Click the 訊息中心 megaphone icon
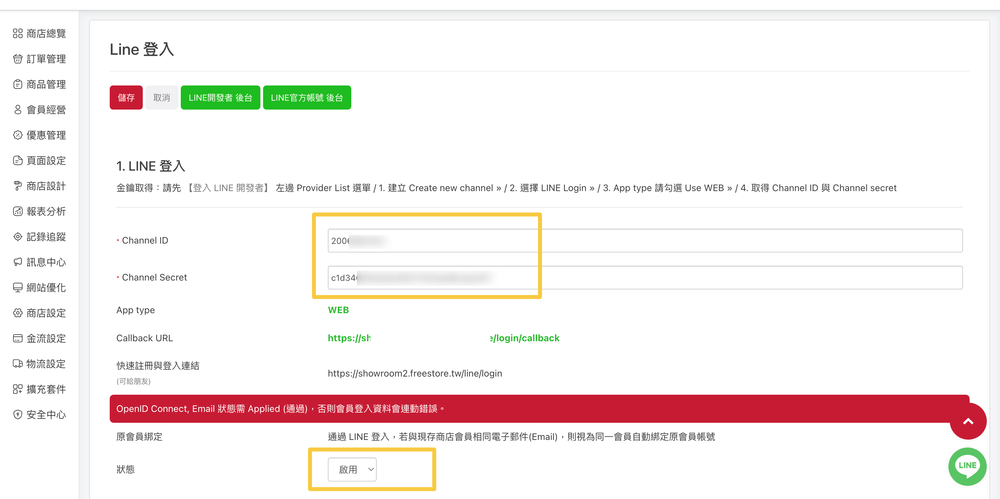Screen dimensions: 1000x499 [x=18, y=262]
